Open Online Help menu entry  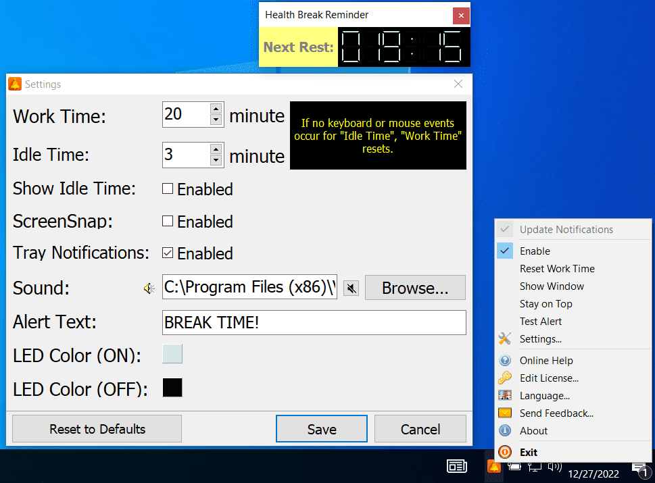[x=546, y=360]
